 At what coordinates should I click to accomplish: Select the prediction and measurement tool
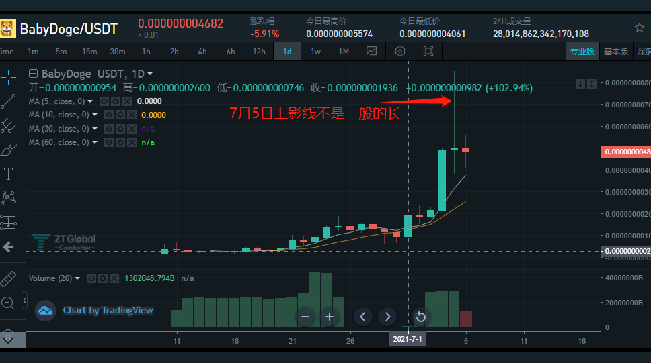[8, 223]
